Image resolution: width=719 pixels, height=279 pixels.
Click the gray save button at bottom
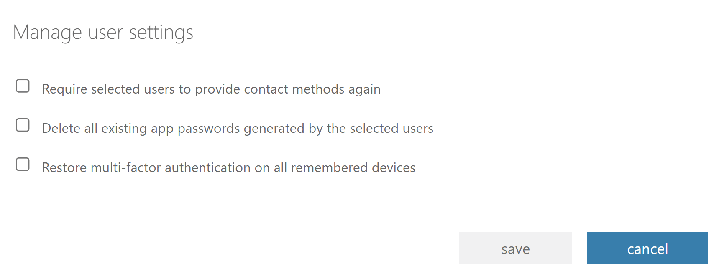(x=515, y=248)
